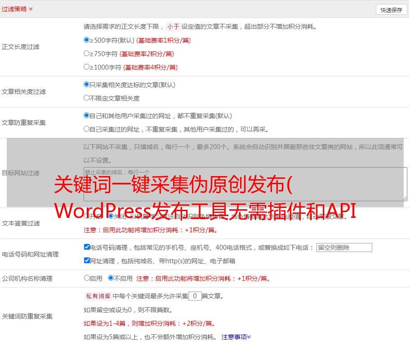The width and height of the screenshot is (410, 345).
Task: Expand the 注意事项 link
Action: coord(236,337)
